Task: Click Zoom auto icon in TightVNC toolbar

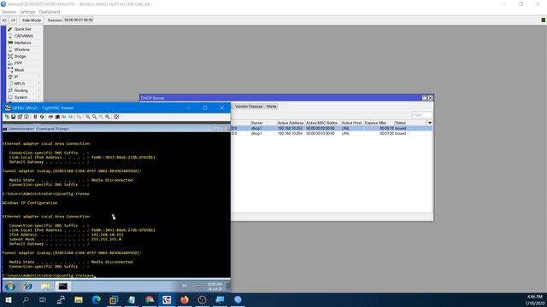Action: 108,117
